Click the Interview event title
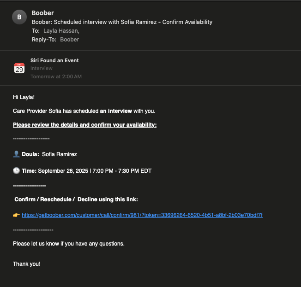Viewport: 301px width, 287px height. (x=42, y=69)
